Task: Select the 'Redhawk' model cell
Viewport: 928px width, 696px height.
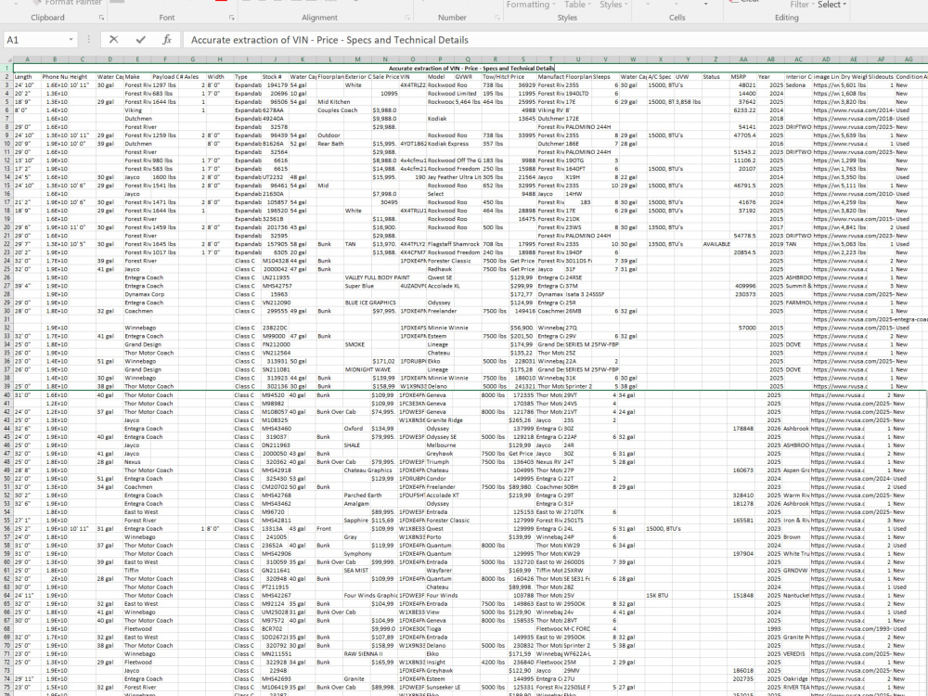Action: pyautogui.click(x=440, y=269)
